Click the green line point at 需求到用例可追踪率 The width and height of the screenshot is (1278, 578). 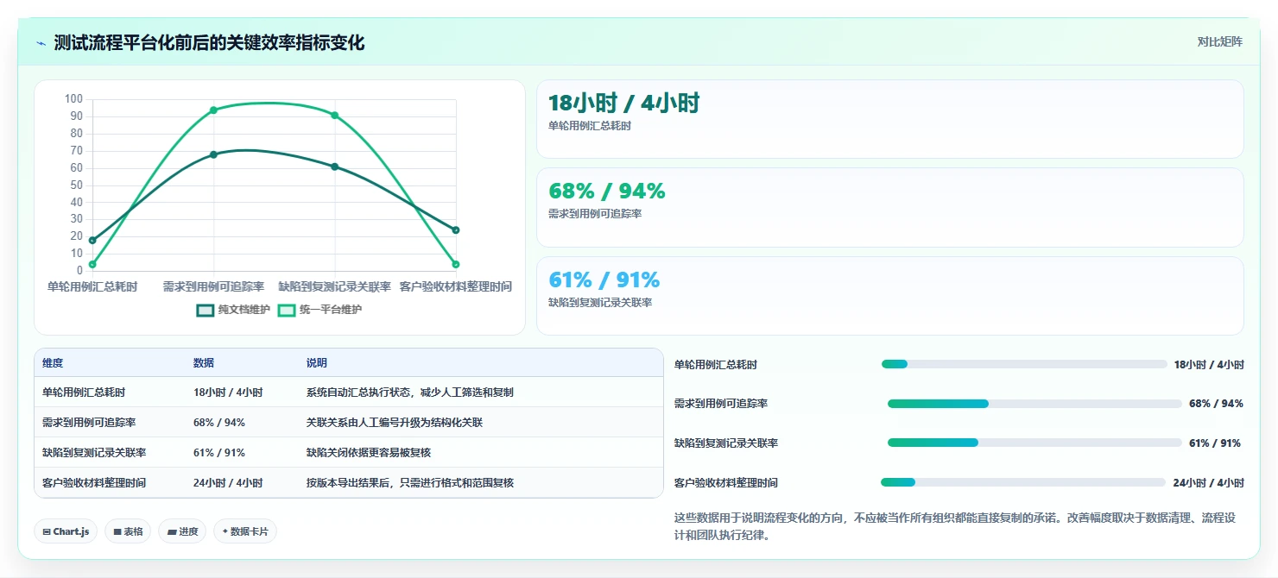[x=213, y=110]
